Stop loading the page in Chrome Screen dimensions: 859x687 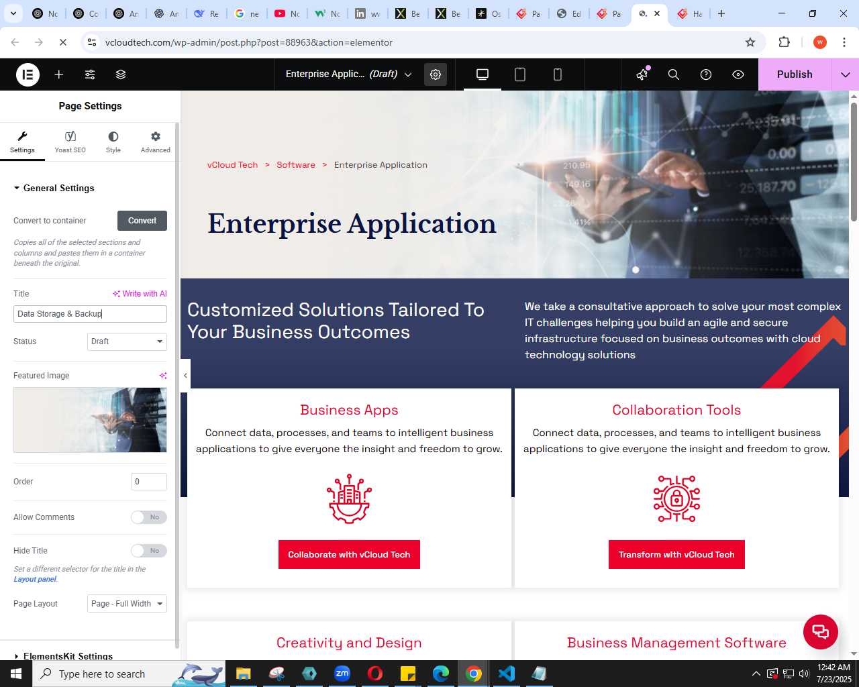pos(62,42)
